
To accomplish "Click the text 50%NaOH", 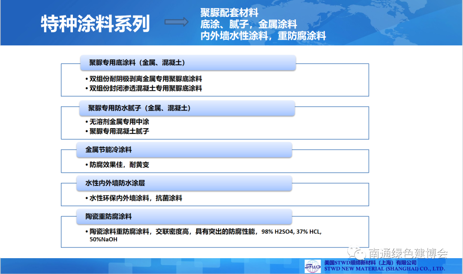I will 103,239.
